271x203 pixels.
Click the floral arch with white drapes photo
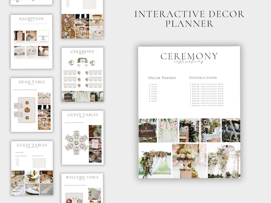pos(155,161)
